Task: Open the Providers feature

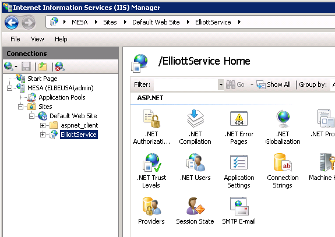Action: pos(151,211)
